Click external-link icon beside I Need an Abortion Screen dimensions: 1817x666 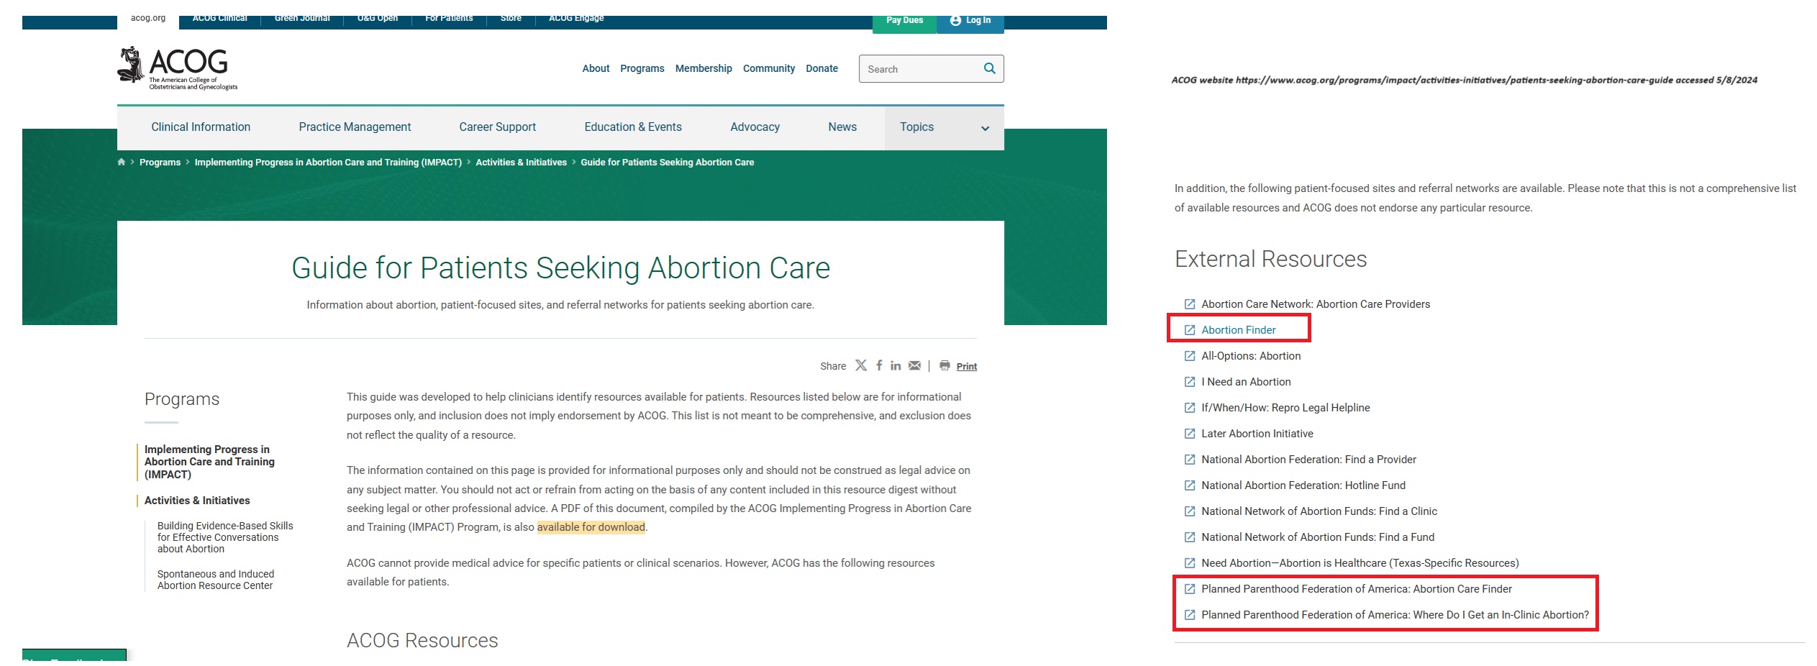point(1190,382)
